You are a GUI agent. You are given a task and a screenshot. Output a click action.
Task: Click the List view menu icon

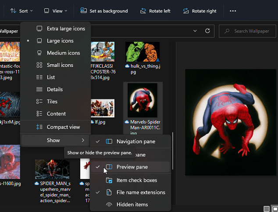point(39,77)
